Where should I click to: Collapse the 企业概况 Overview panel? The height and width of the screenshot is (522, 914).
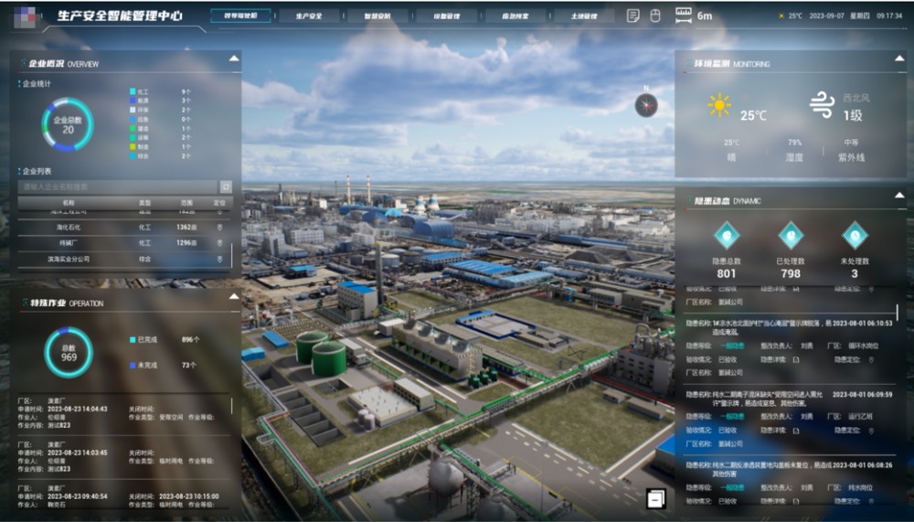tap(234, 59)
